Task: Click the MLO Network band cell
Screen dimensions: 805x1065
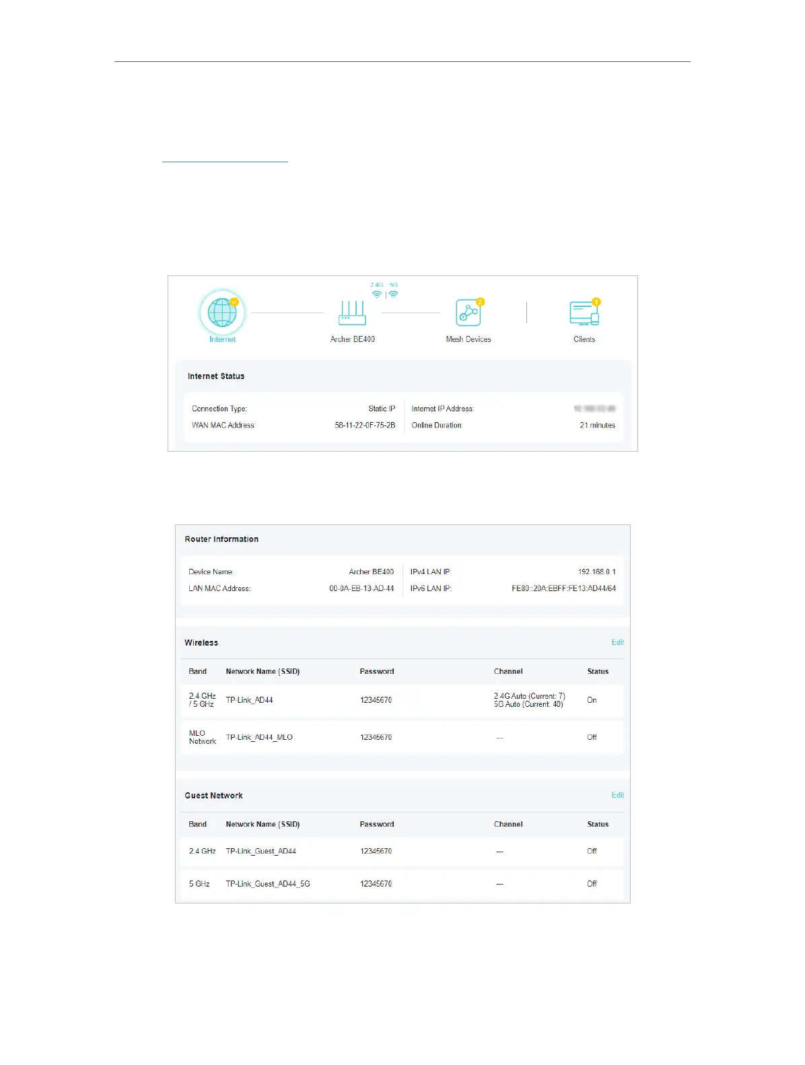Action: [x=202, y=737]
